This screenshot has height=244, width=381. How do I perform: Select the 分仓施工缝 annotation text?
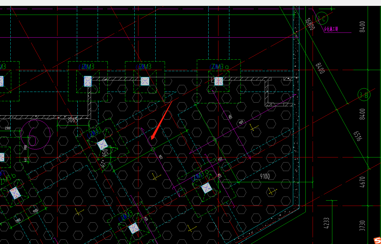[x=331, y=29]
